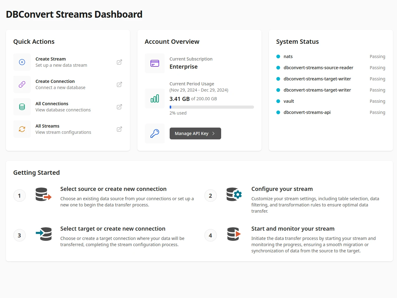This screenshot has width=397, height=298.
Task: Select the API key icon
Action: (154, 133)
